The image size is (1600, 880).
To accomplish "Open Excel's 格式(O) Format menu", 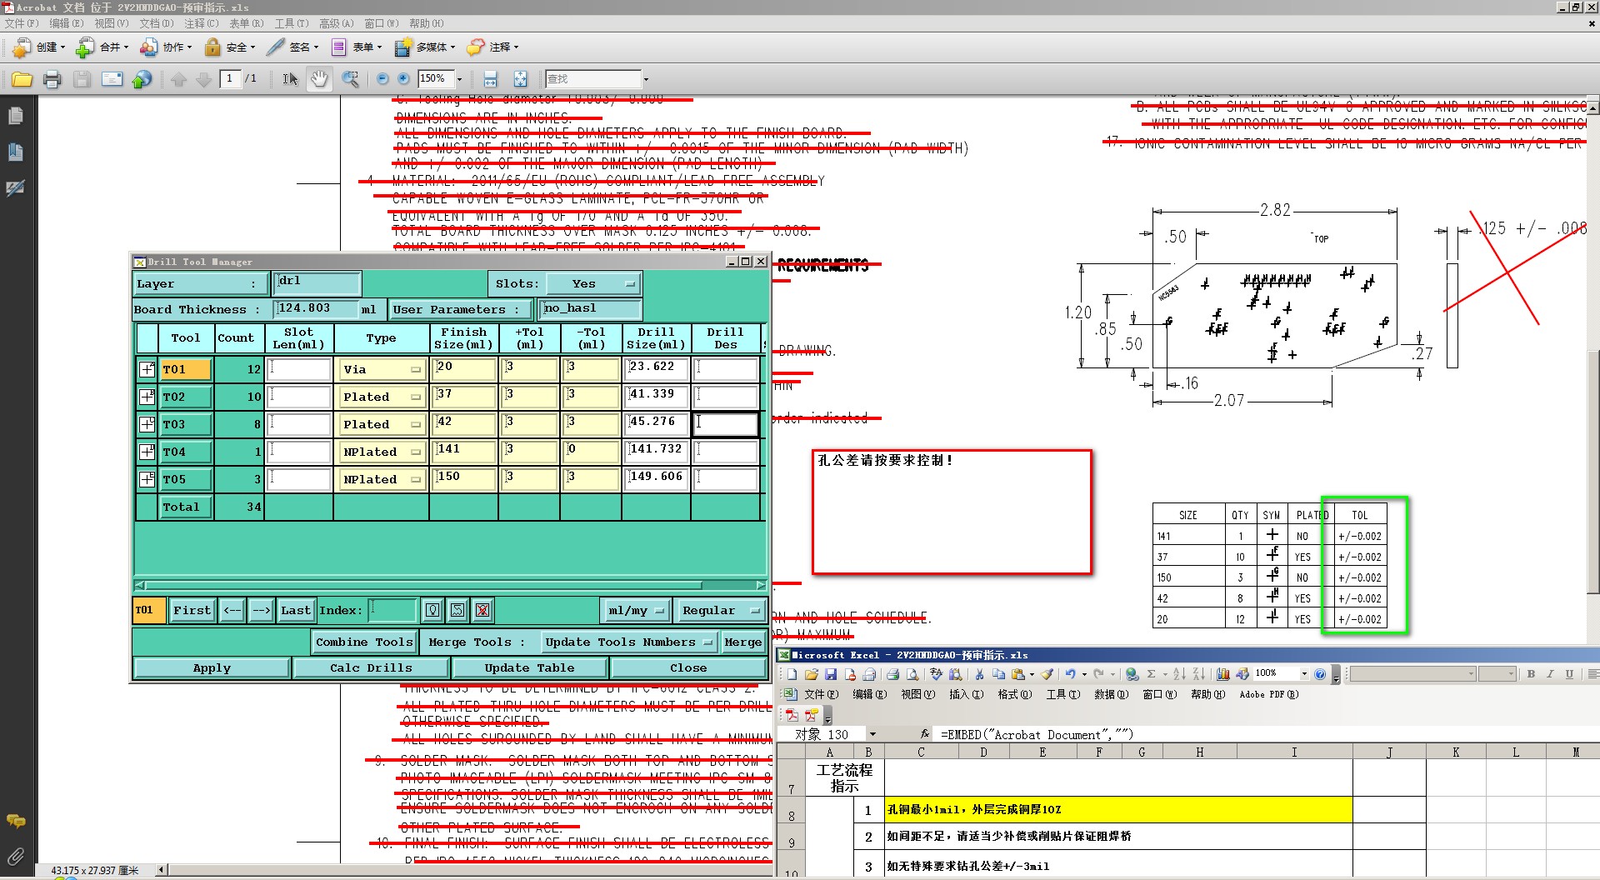I will [1014, 694].
